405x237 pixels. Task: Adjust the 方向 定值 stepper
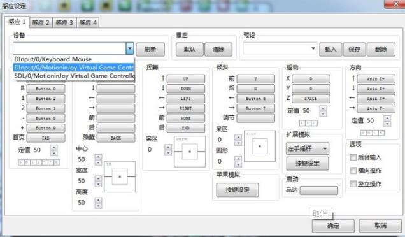[x=387, y=120]
